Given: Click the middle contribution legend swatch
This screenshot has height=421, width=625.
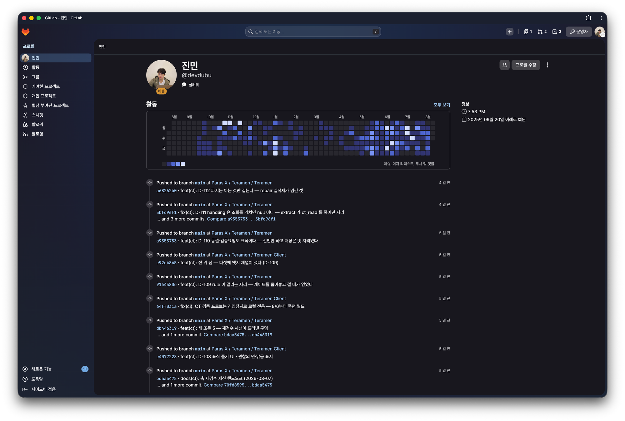Looking at the screenshot, I should [173, 164].
